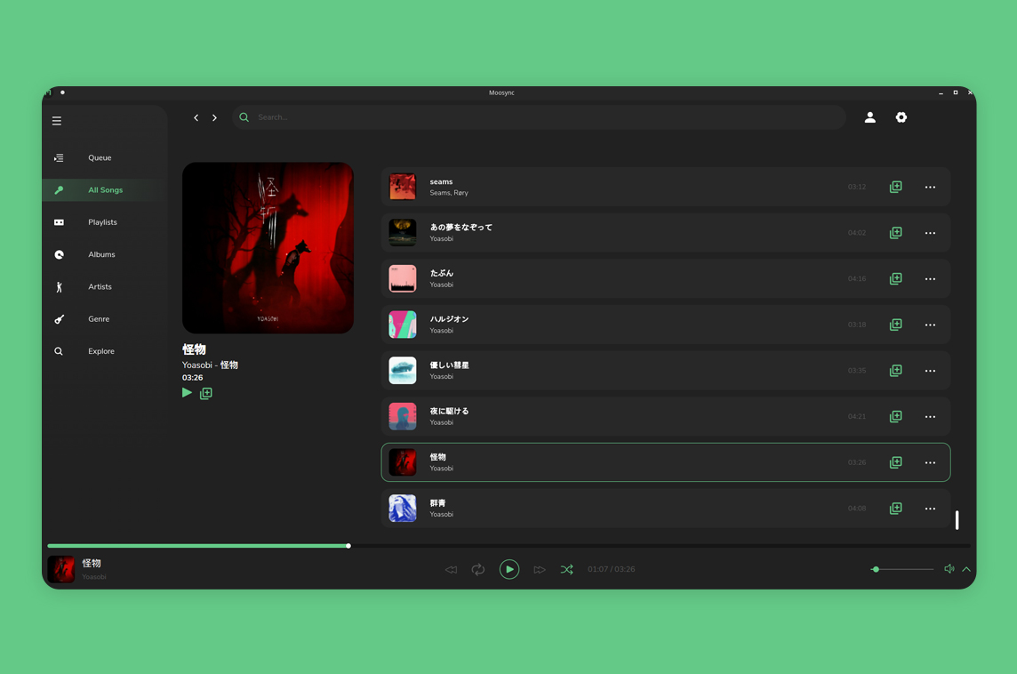Add あの夢をなぞって to the queue
1017x674 pixels.
(x=896, y=233)
